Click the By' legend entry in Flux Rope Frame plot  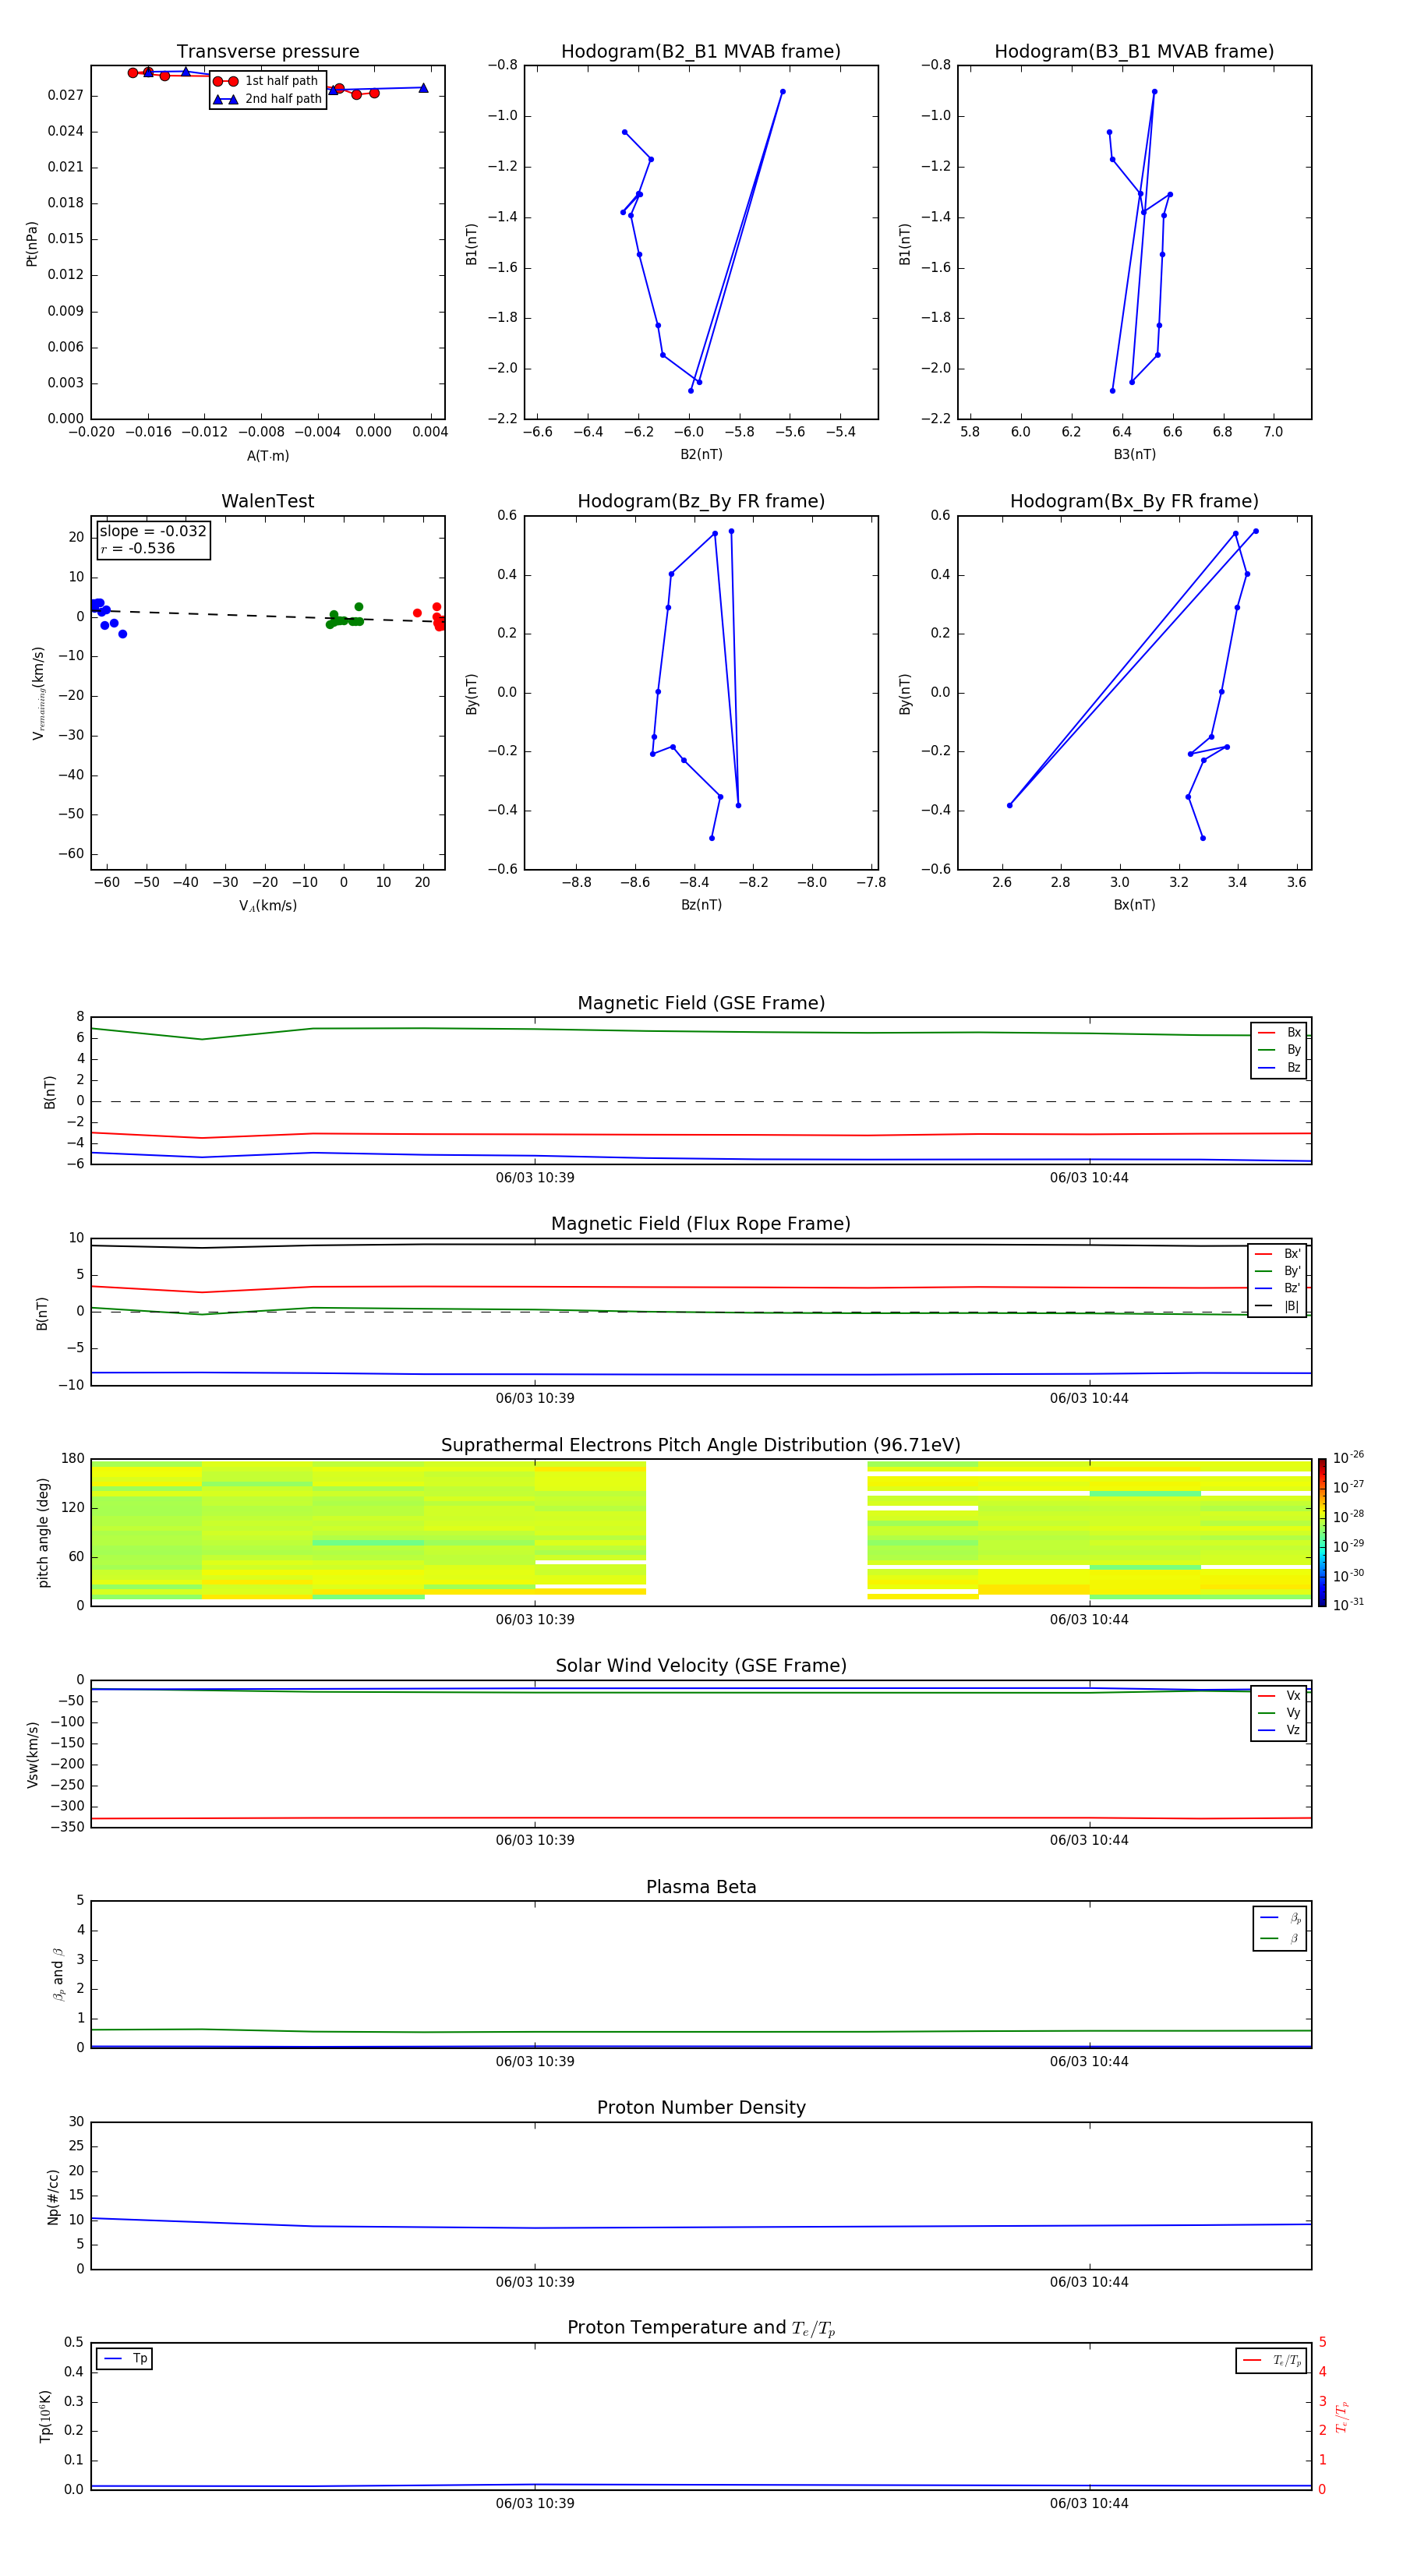pyautogui.click(x=1278, y=1271)
